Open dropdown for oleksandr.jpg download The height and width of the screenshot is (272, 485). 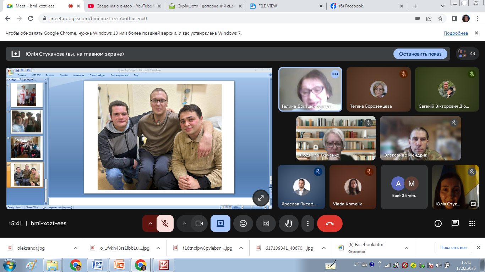pyautogui.click(x=75, y=248)
